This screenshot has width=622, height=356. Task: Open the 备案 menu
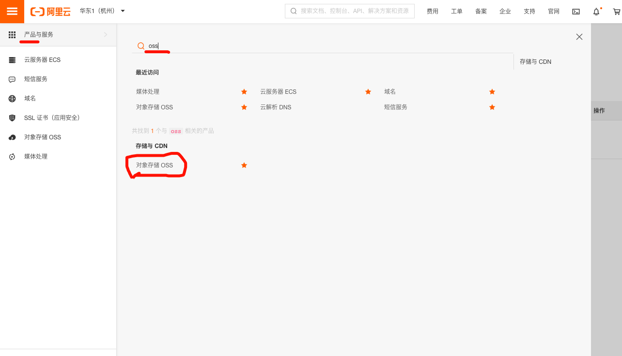[481, 12]
